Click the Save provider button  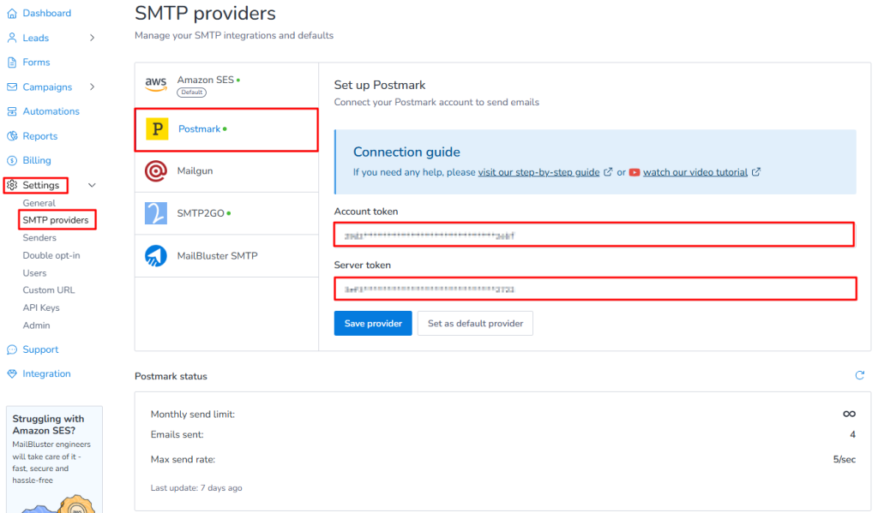click(373, 324)
